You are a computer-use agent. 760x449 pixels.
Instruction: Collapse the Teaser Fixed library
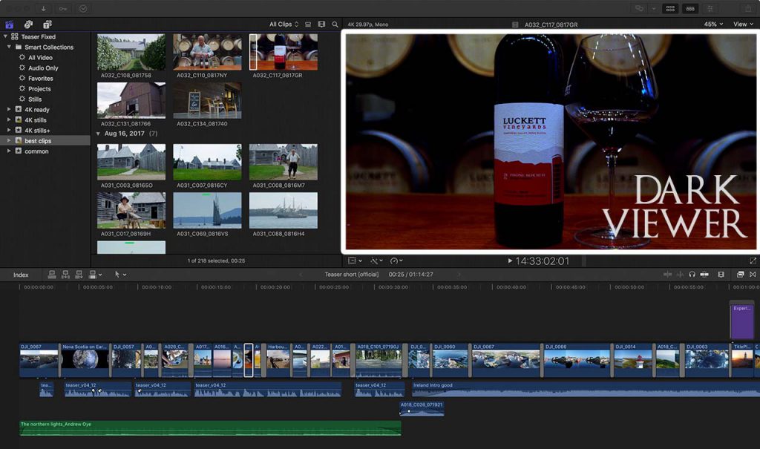pyautogui.click(x=5, y=36)
